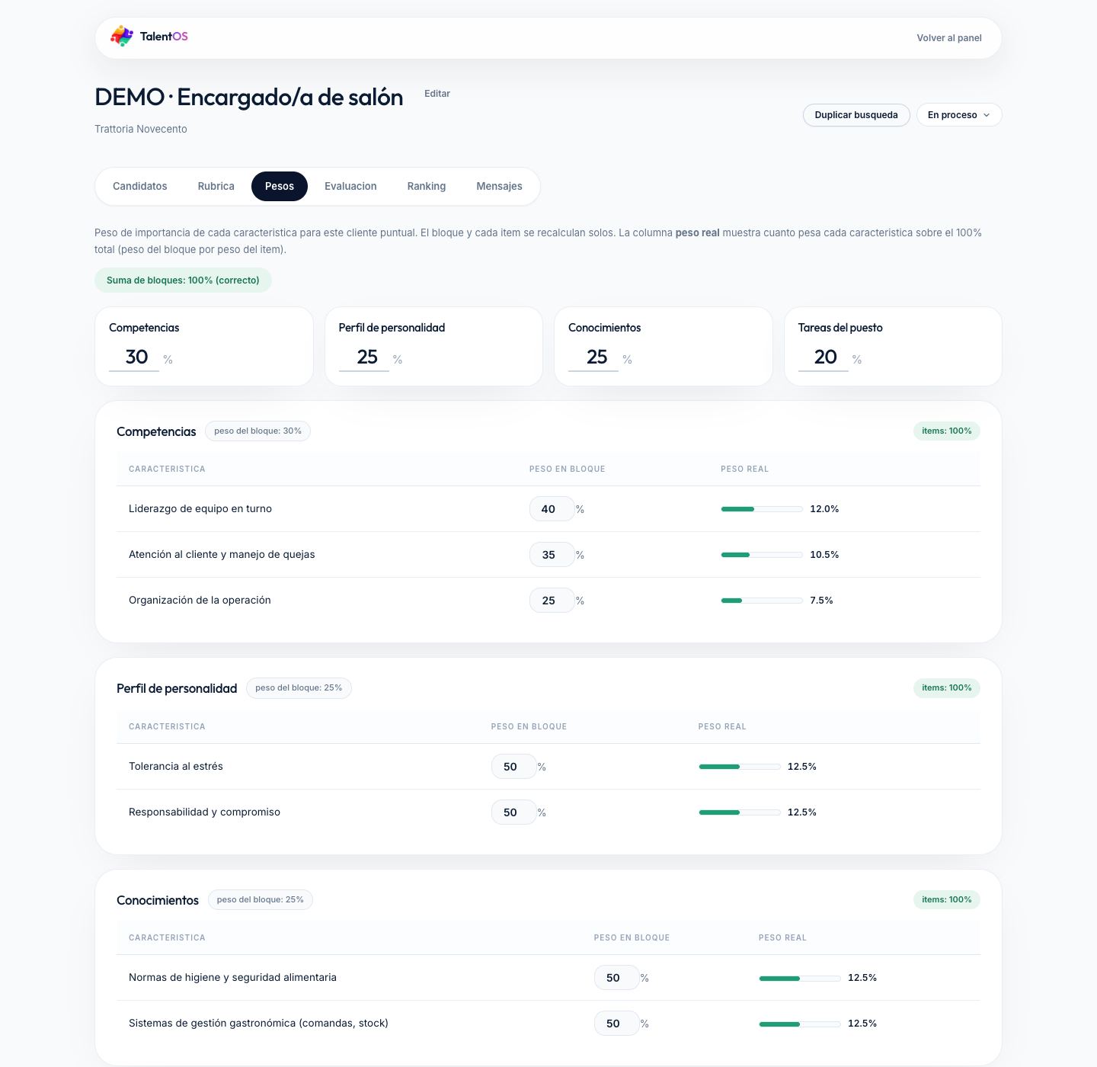Viewport: 1097px width, 1067px height.
Task: Open the Ranking tab
Action: click(x=427, y=186)
